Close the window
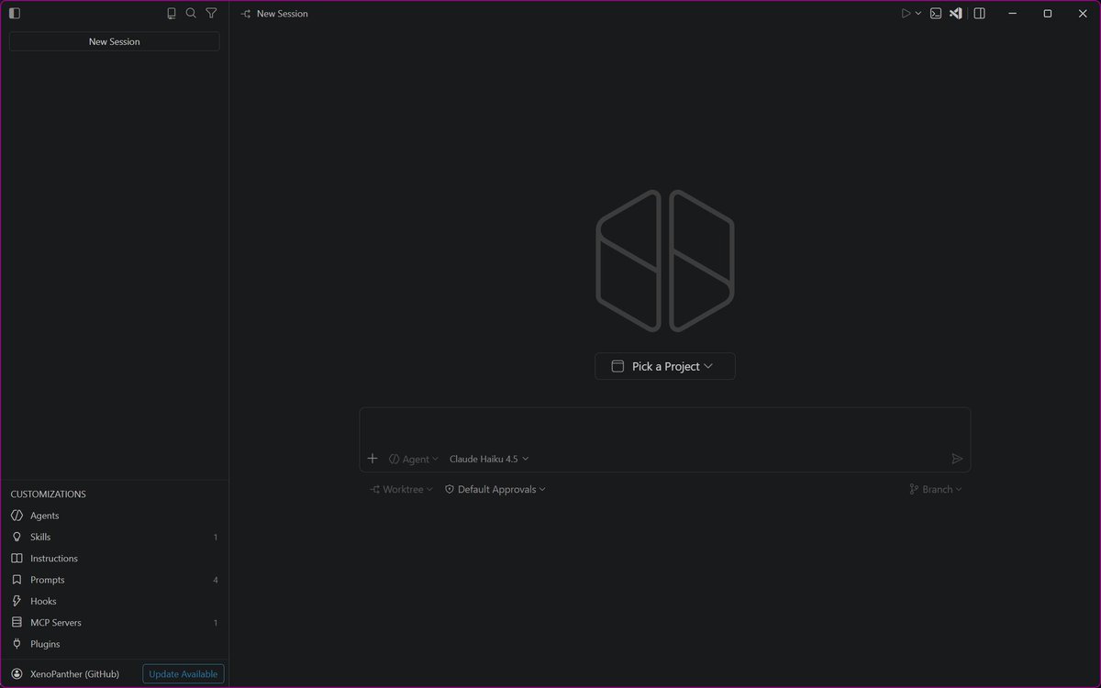The width and height of the screenshot is (1101, 688). pyautogui.click(x=1083, y=14)
